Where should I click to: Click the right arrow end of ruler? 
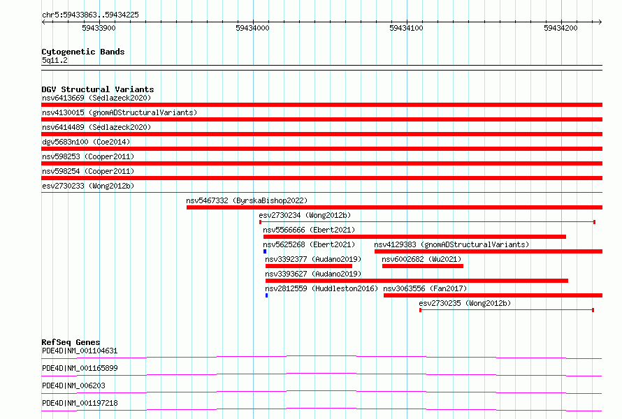click(x=600, y=22)
